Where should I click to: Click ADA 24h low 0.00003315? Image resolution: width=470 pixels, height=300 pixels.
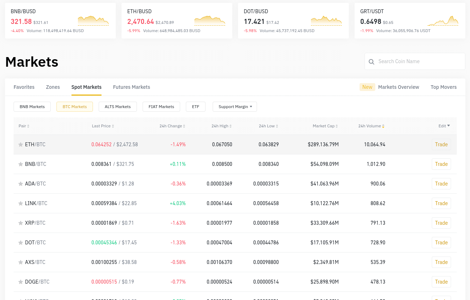coord(266,184)
